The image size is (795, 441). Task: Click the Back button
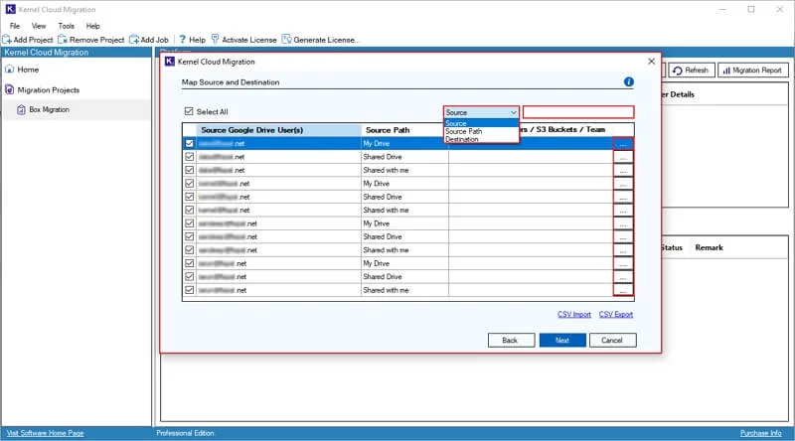tap(511, 340)
